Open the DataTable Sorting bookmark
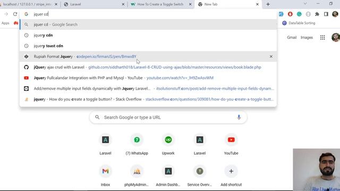This screenshot has height=191, width=340. (x=299, y=23)
